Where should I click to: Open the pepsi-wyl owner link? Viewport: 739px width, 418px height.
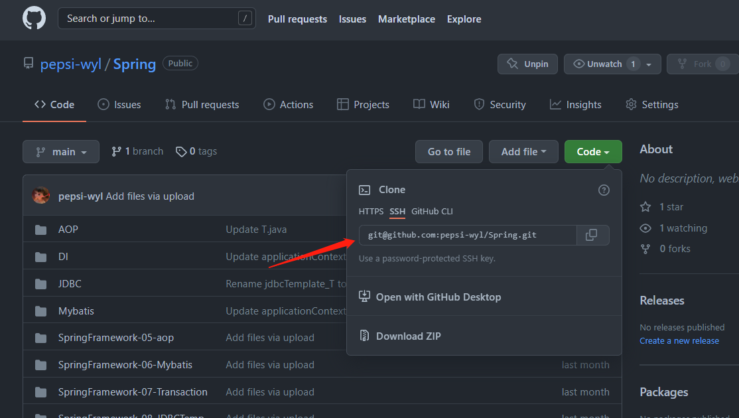[71, 64]
